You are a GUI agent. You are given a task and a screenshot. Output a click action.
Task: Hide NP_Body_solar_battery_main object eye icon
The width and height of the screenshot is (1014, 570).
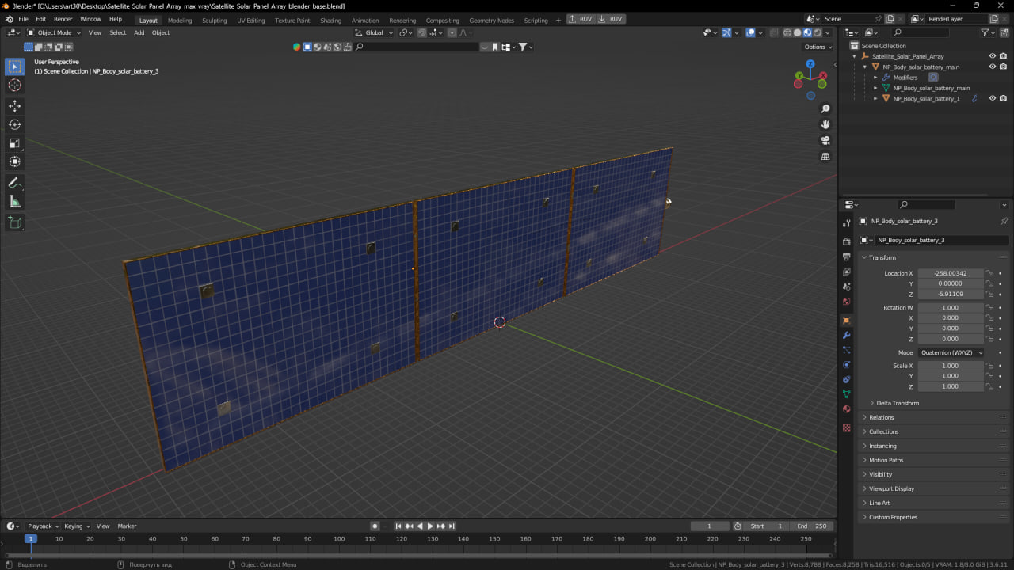click(993, 66)
